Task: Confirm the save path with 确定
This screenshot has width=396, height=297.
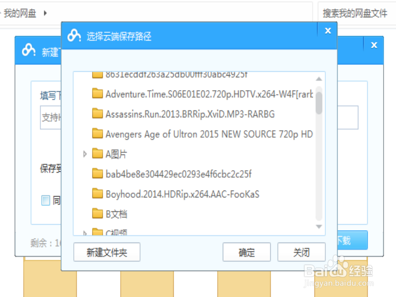Action: point(247,252)
